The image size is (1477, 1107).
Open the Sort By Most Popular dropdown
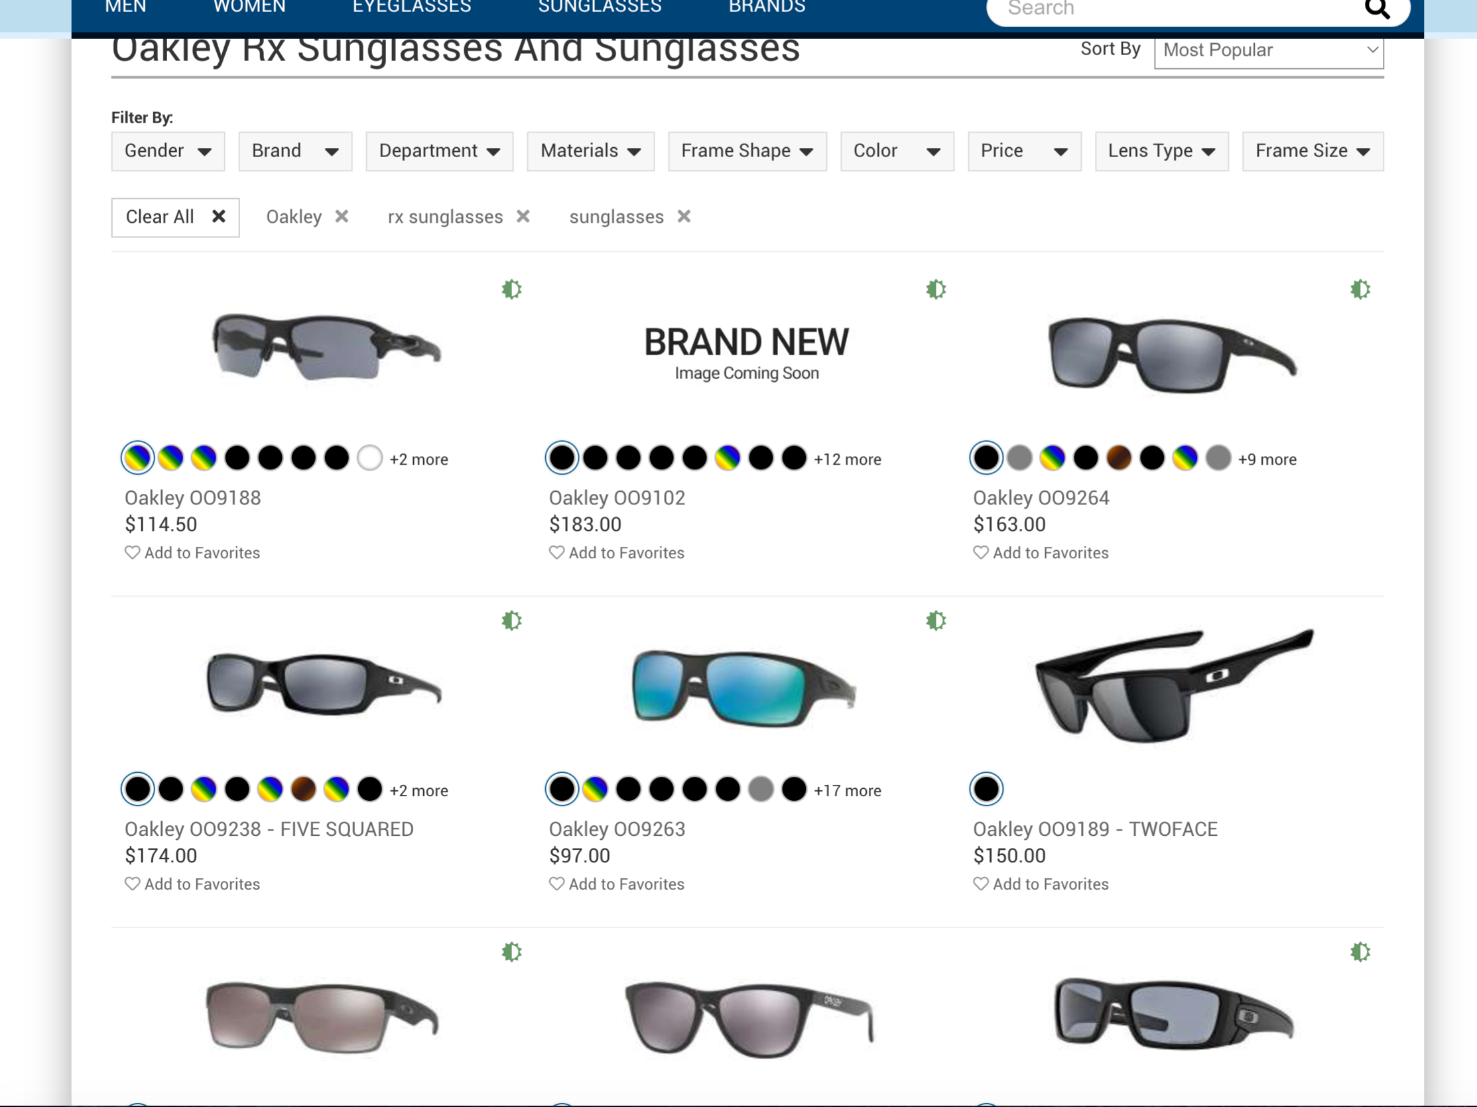[x=1269, y=51]
